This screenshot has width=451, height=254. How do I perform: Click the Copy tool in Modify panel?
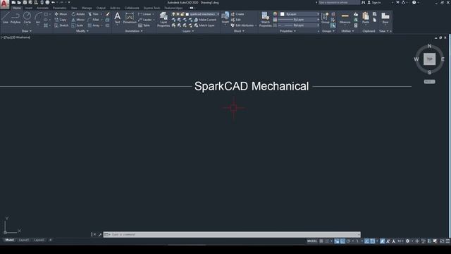pos(61,20)
